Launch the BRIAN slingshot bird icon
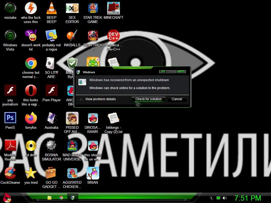 pos(93,173)
